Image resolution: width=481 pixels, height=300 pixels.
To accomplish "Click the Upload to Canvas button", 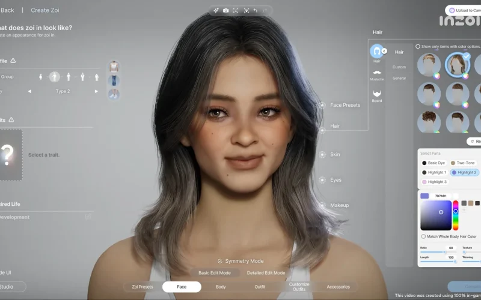I will coord(463,10).
